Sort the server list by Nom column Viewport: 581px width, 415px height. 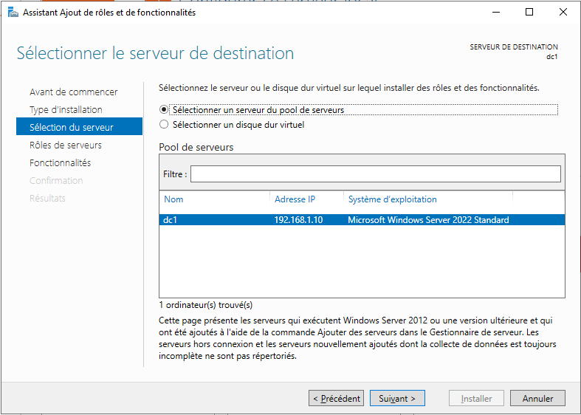(x=174, y=199)
